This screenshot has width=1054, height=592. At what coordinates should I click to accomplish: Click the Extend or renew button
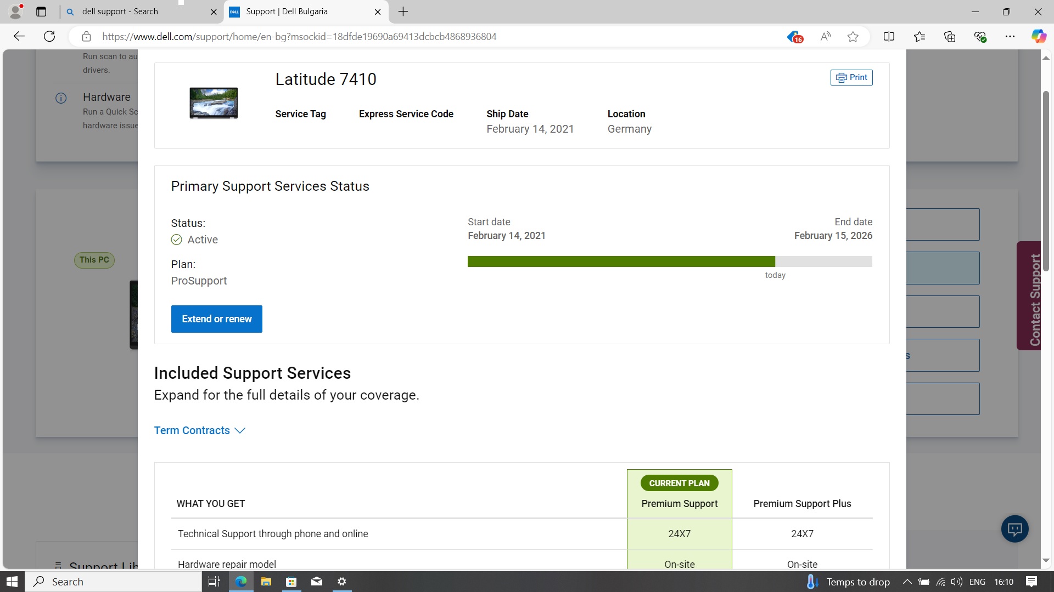pos(217,319)
